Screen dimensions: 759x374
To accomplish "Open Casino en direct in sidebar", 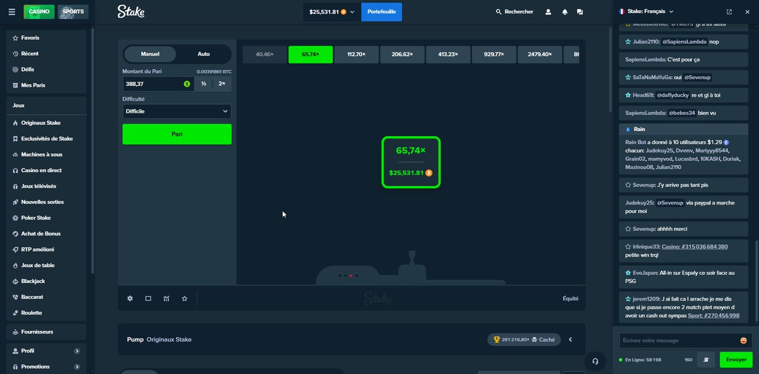I will pos(46,170).
